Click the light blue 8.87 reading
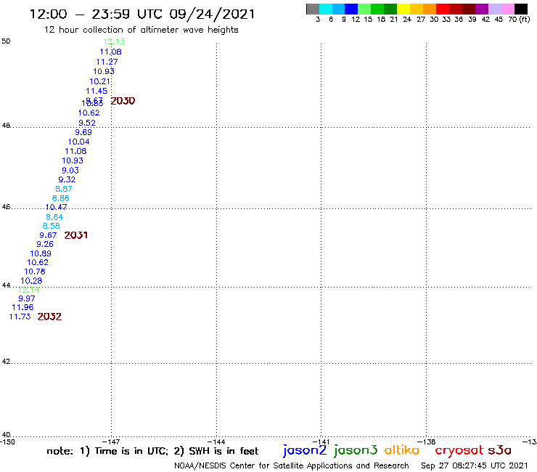 tap(64, 189)
